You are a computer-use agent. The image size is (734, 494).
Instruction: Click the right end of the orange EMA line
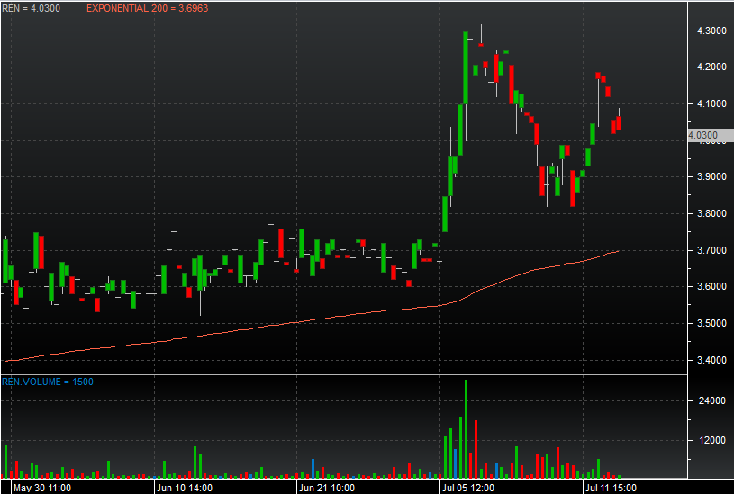click(617, 251)
